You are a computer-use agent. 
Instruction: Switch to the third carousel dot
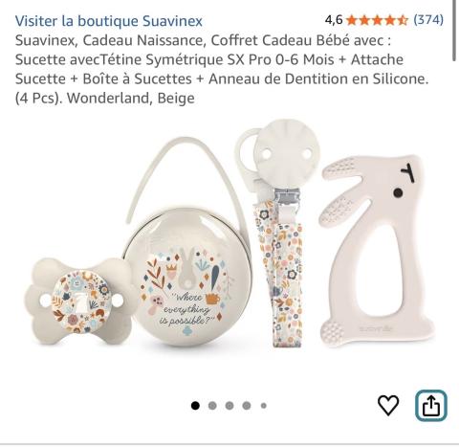[229, 406]
